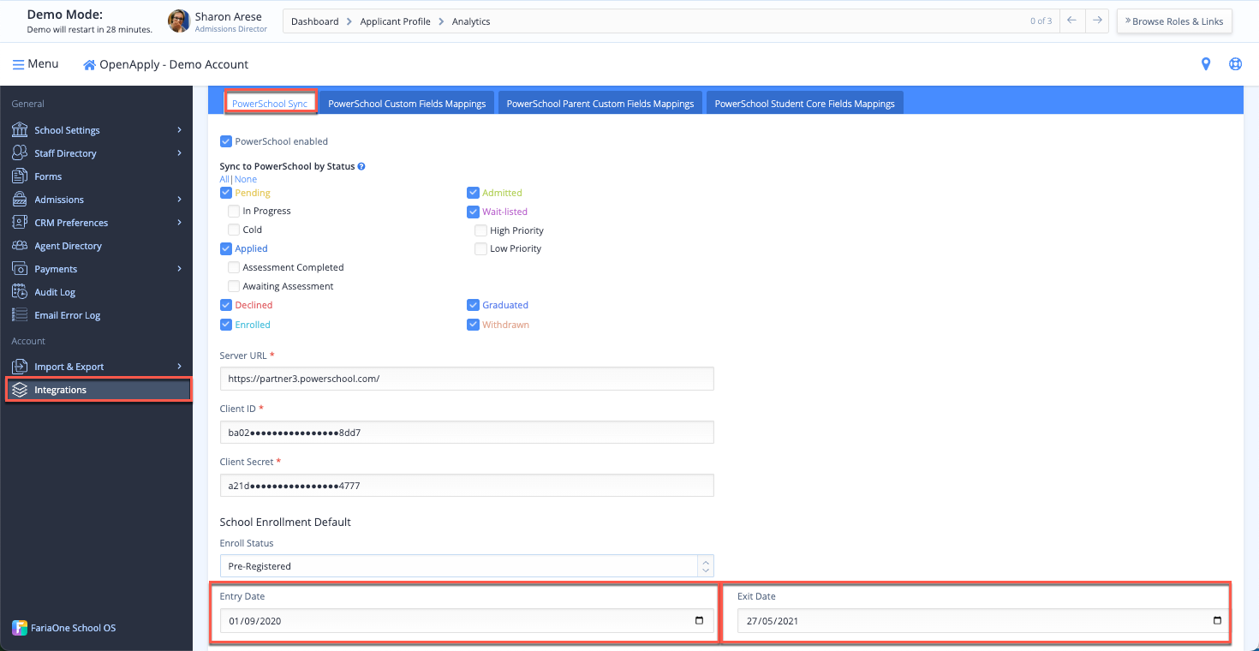Click the Audit Log icon
1259x651 pixels.
[20, 292]
